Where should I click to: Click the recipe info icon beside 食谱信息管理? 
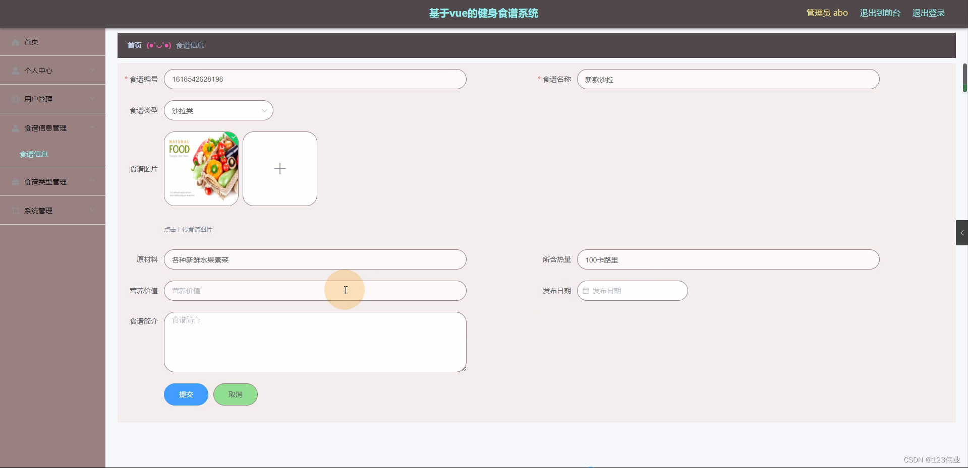pyautogui.click(x=15, y=127)
